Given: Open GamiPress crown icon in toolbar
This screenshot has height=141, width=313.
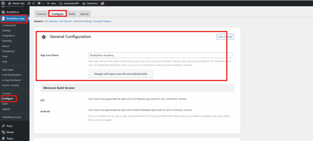Looking at the screenshot, I should click(84, 3).
